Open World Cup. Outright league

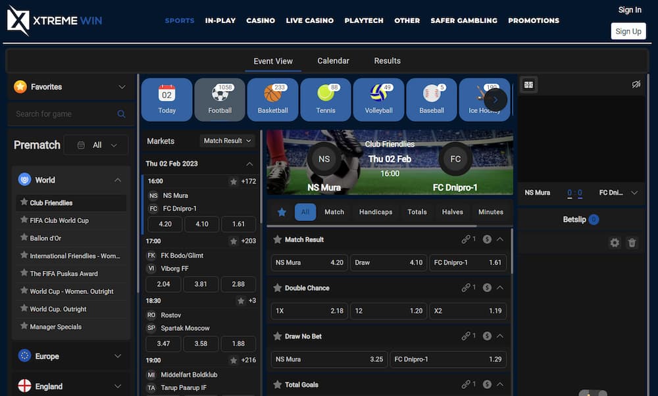(x=59, y=309)
